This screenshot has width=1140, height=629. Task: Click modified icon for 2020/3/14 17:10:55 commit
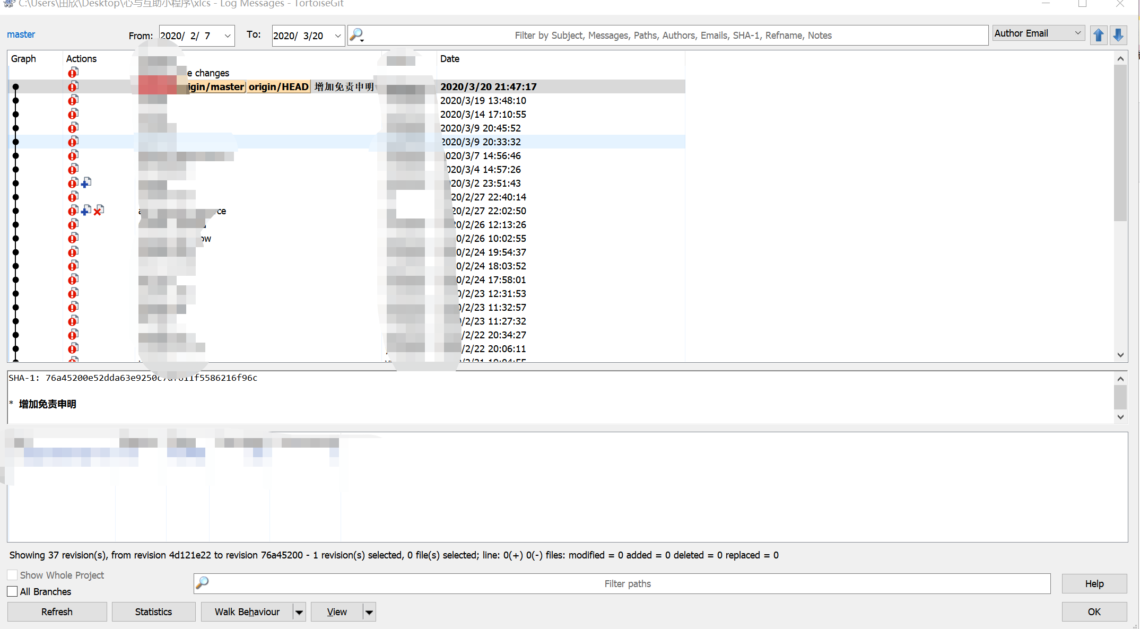pyautogui.click(x=73, y=114)
